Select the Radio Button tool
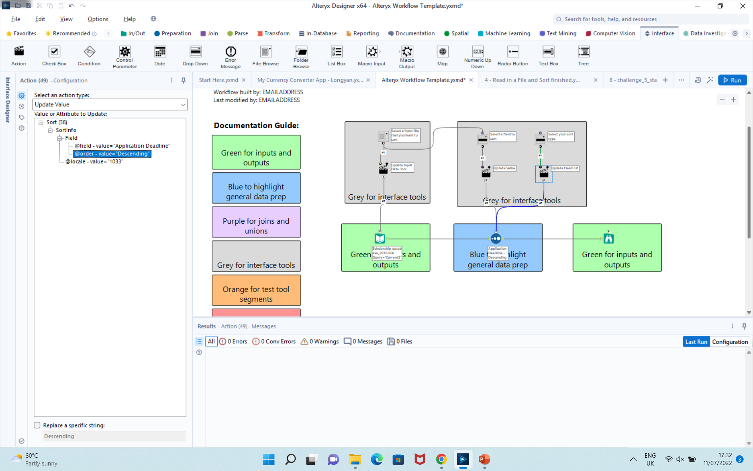753x471 pixels. click(x=512, y=56)
